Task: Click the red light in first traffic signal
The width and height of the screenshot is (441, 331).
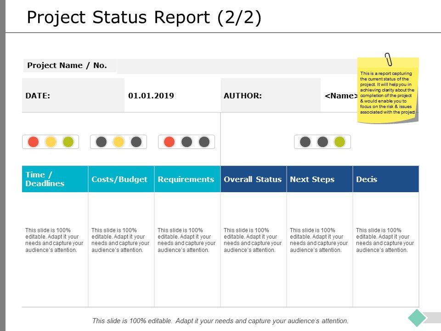Action: coord(34,142)
